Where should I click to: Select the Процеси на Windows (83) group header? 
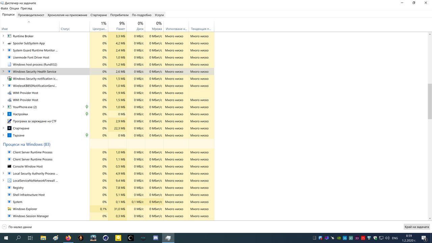pos(27,144)
